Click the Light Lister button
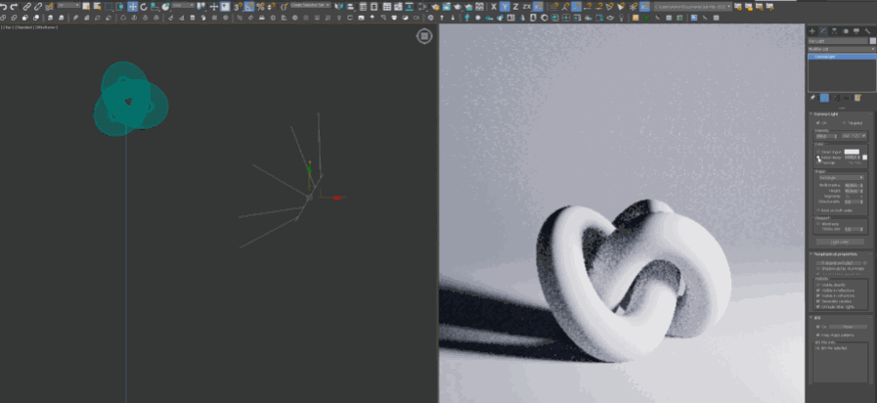 [840, 242]
